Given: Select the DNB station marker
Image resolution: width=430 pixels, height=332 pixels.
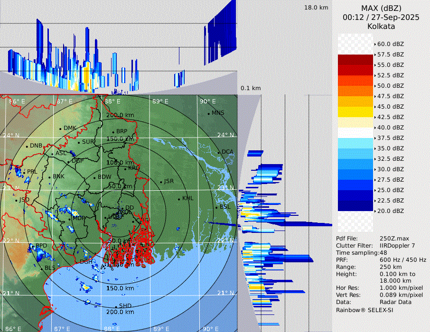Looking at the screenshot, I should tap(27, 146).
